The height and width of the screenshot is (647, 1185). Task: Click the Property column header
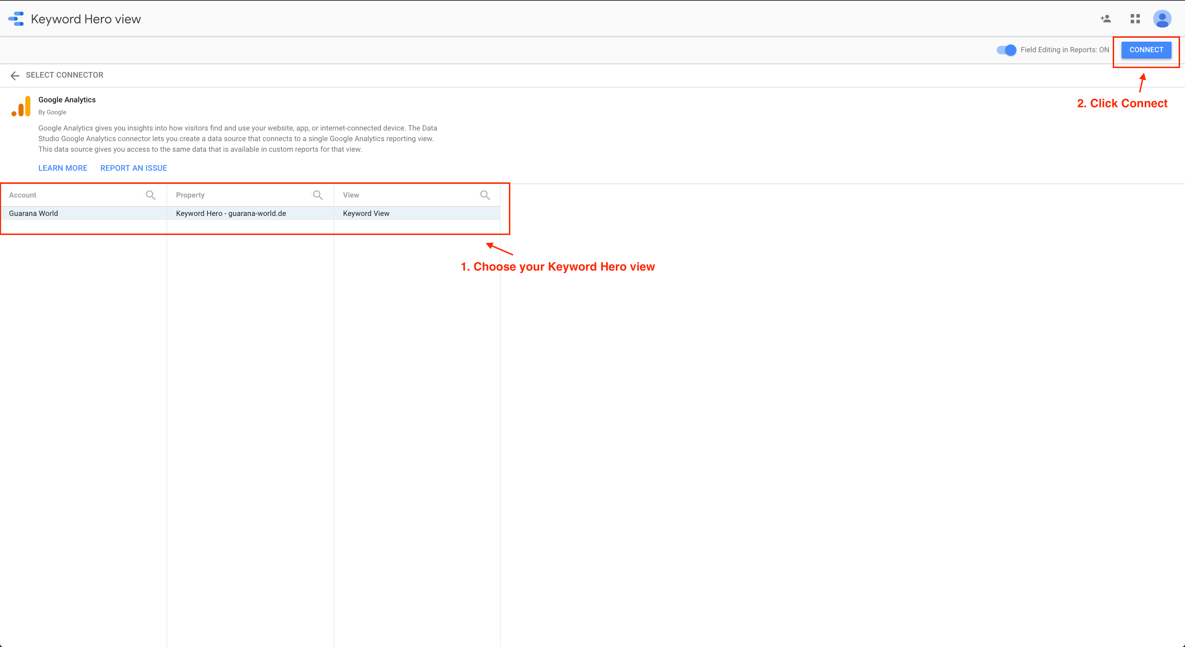[x=190, y=195]
